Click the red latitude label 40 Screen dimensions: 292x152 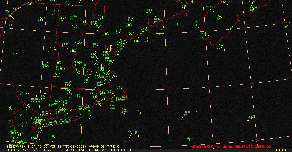(x=257, y=140)
